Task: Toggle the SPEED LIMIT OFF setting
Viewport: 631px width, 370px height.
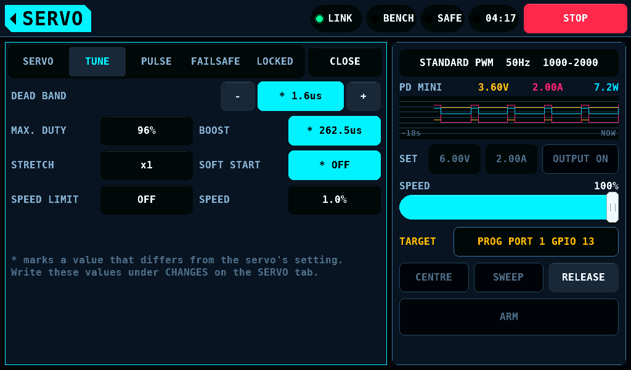Action: (x=147, y=200)
